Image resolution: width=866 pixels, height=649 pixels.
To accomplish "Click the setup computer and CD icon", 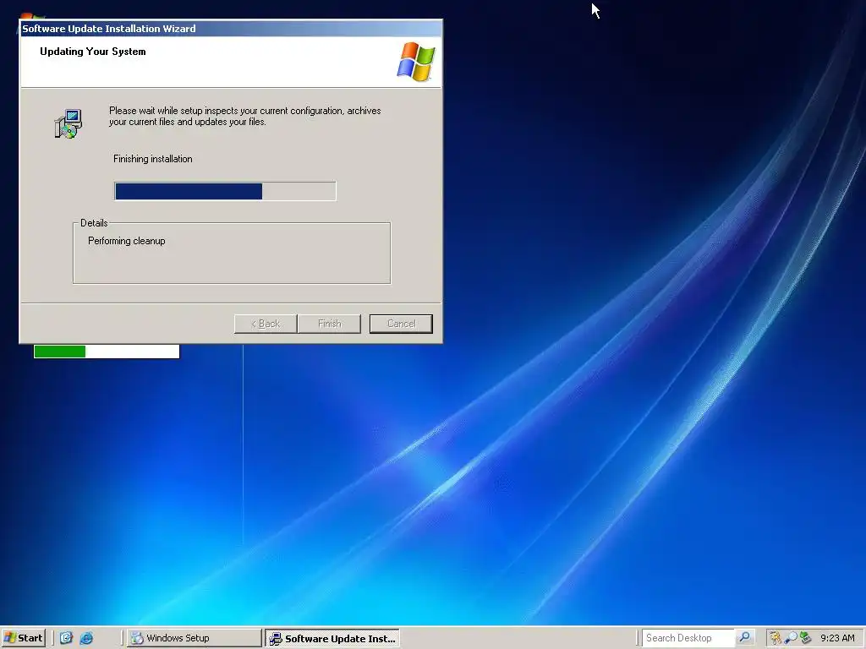I will 69,123.
